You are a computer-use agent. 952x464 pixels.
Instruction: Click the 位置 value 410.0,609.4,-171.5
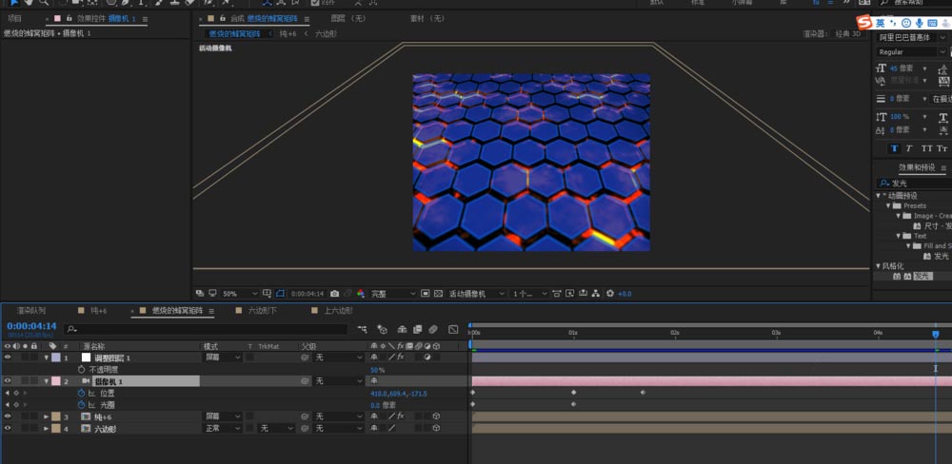pos(398,393)
